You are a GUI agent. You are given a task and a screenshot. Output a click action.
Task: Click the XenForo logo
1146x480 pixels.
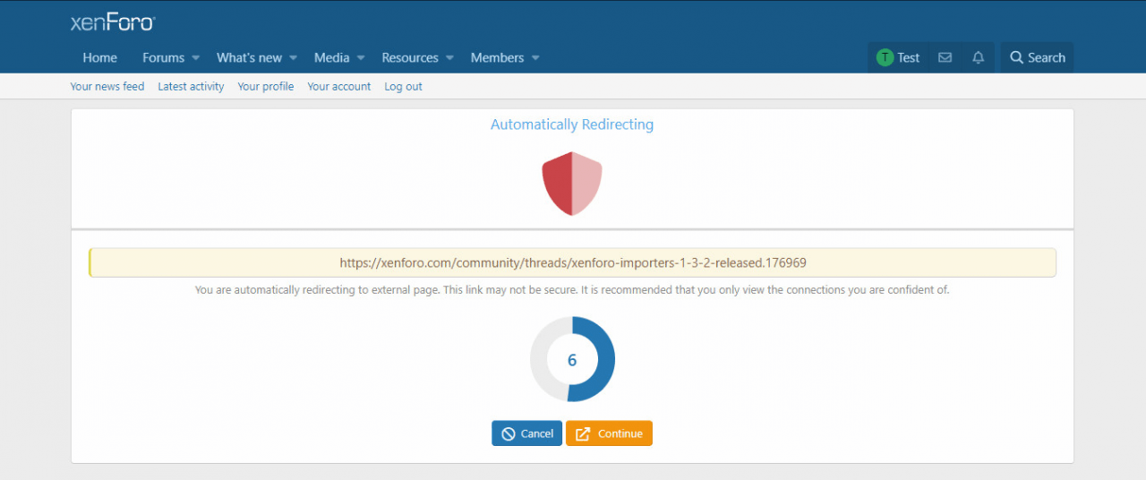pyautogui.click(x=112, y=22)
